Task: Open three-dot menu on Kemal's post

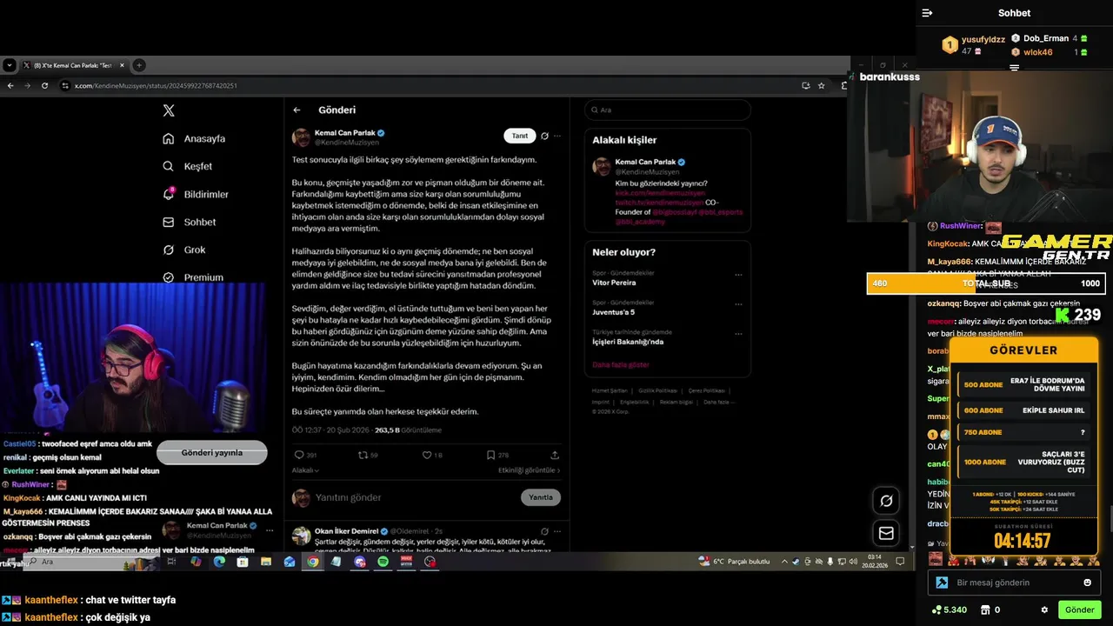Action: click(x=557, y=136)
